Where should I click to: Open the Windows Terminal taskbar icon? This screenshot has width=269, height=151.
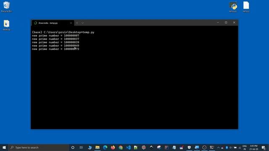point(212,147)
